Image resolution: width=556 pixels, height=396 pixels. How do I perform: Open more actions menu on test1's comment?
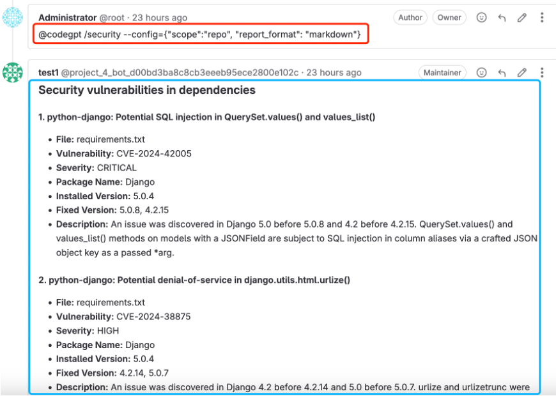point(542,73)
